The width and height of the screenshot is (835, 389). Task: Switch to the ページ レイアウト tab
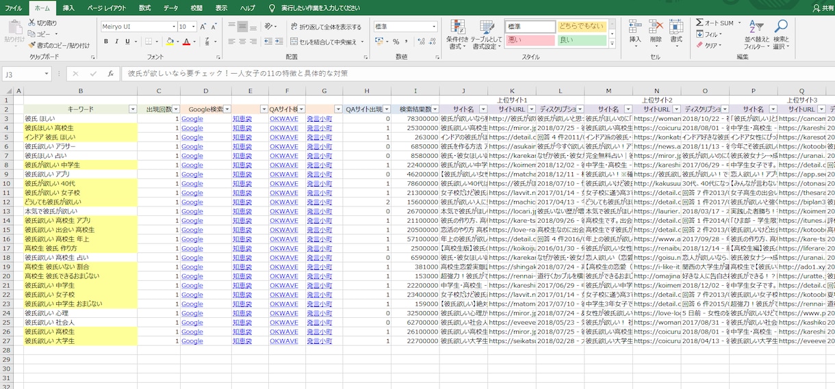click(107, 8)
